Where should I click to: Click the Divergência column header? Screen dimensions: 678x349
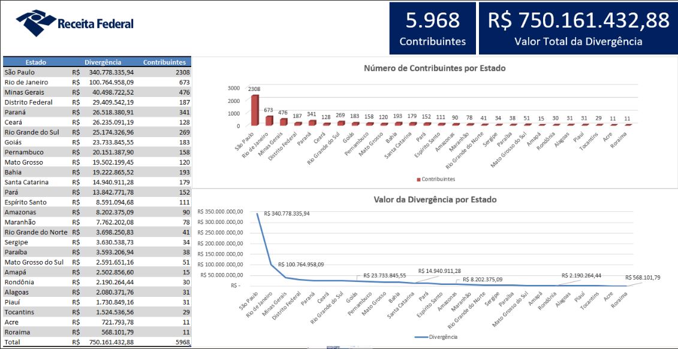(x=103, y=62)
